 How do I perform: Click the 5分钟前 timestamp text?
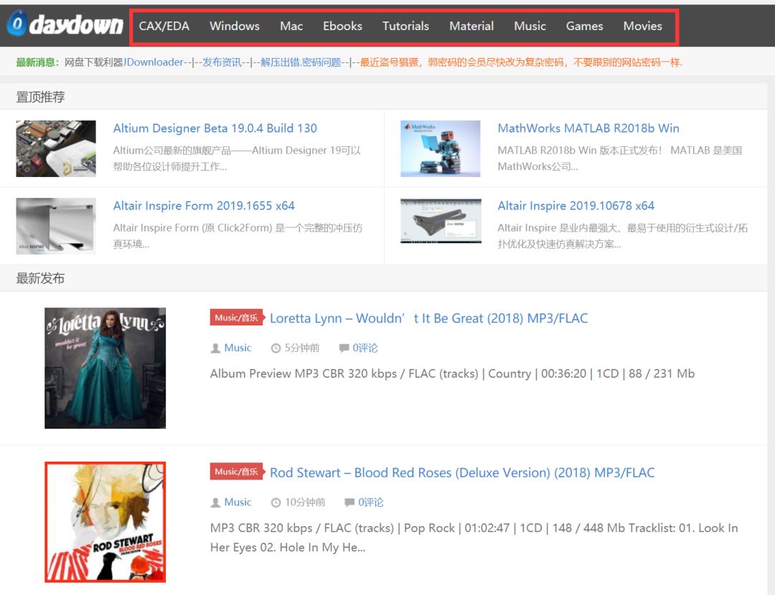[x=302, y=348]
